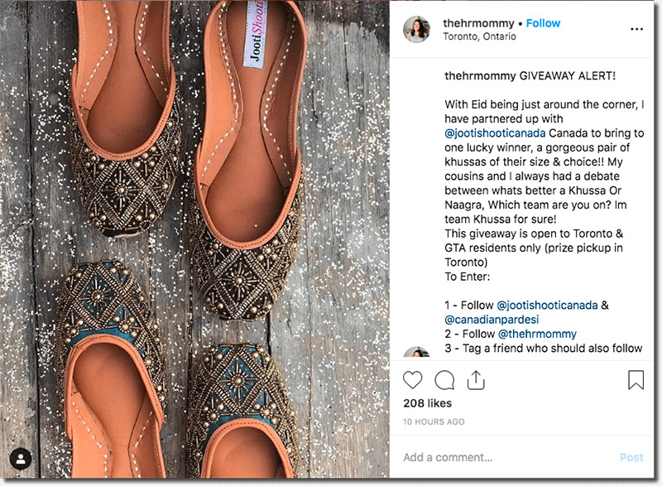Click the 10 hours ago timestamp
This screenshot has width=662, height=486.
(x=432, y=421)
